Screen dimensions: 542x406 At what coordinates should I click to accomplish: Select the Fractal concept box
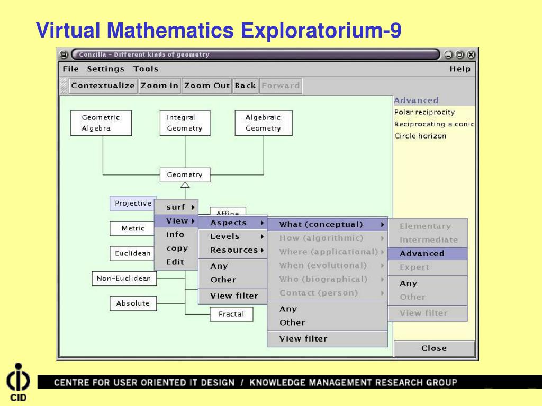pyautogui.click(x=231, y=314)
